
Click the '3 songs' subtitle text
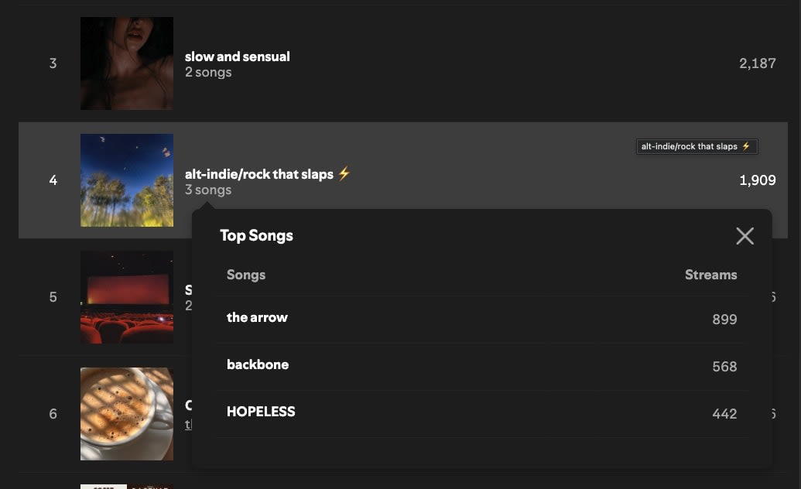tap(208, 190)
